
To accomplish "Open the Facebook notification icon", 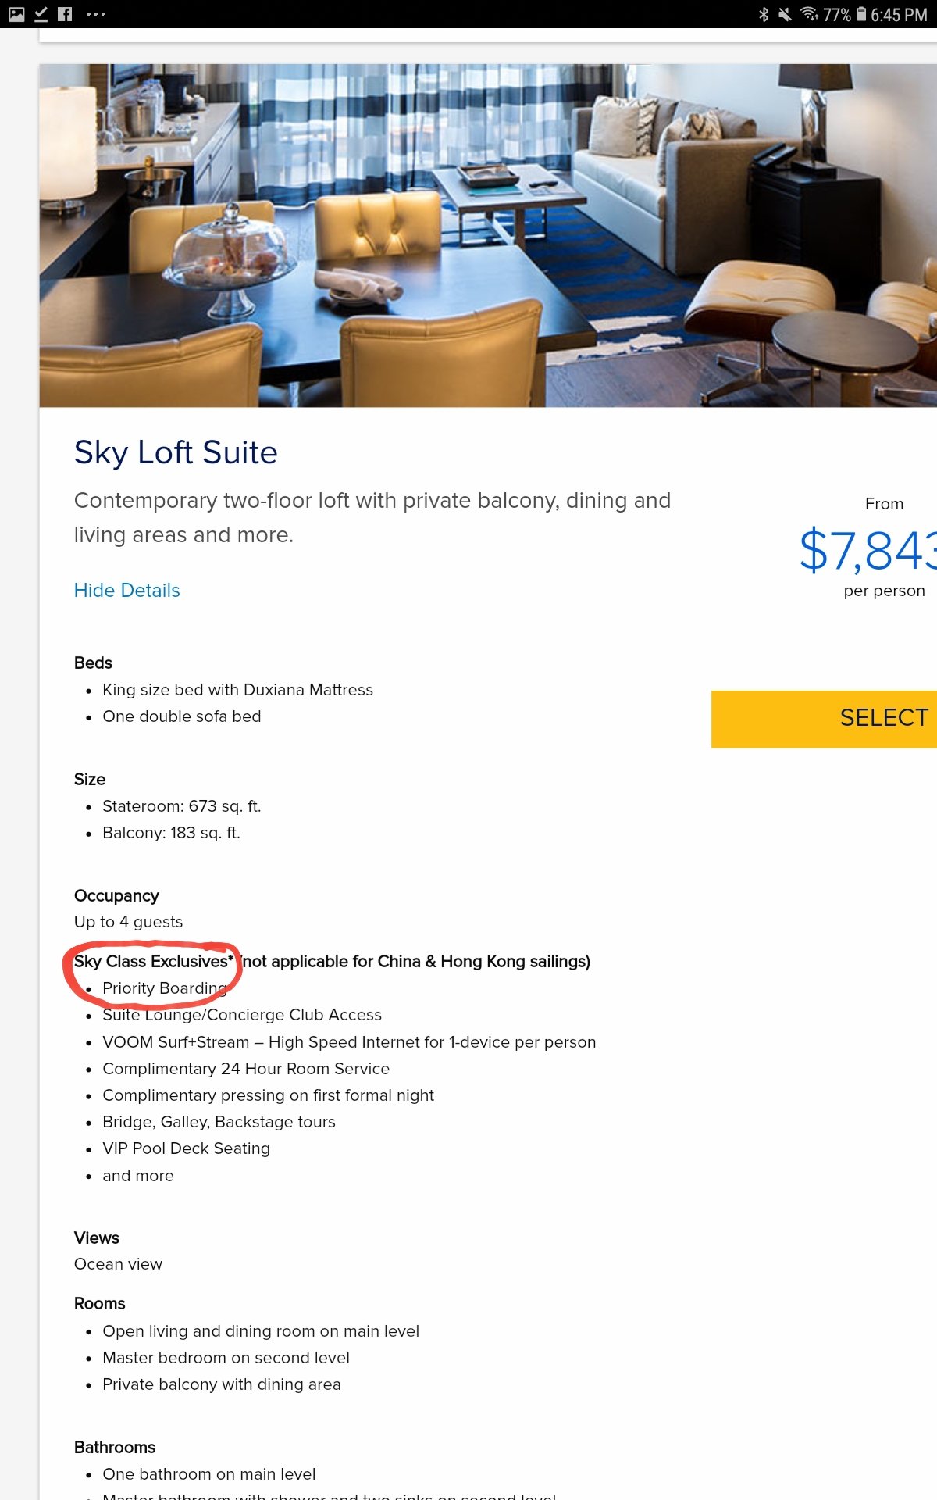I will [65, 14].
